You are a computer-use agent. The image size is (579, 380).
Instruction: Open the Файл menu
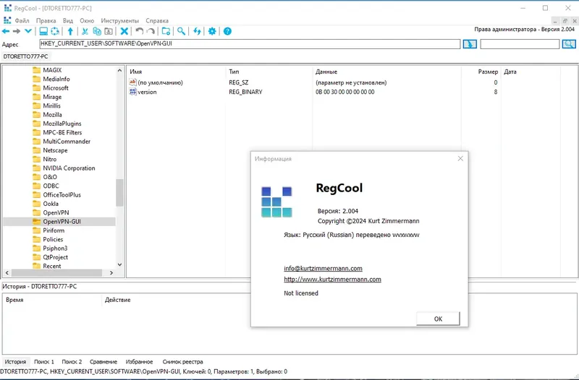[22, 21]
